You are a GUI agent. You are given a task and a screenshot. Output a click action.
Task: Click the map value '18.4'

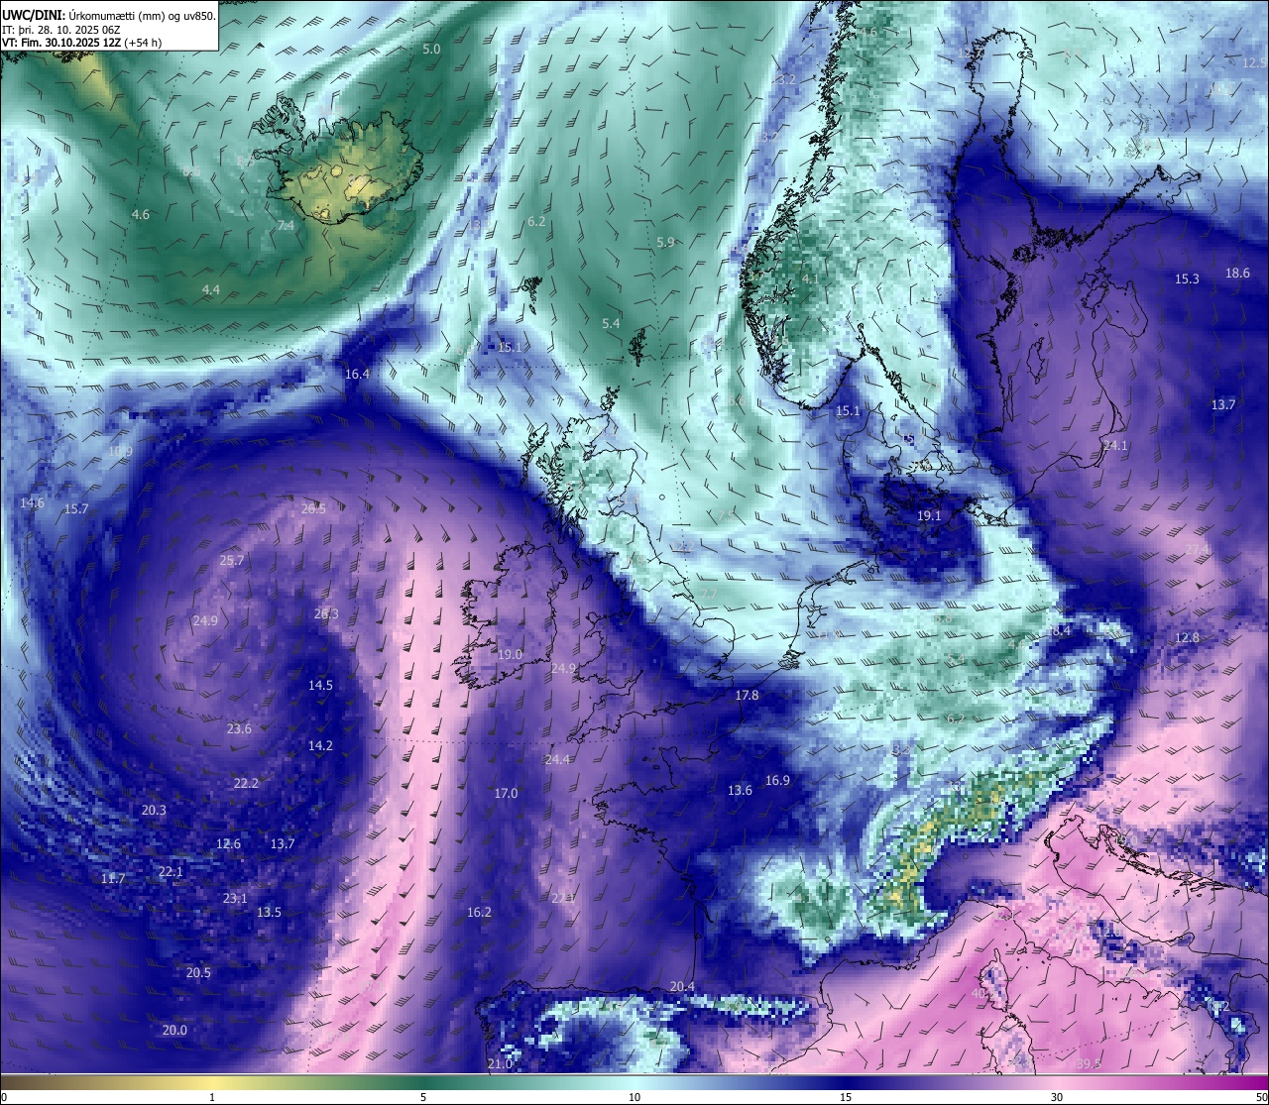point(1058,630)
